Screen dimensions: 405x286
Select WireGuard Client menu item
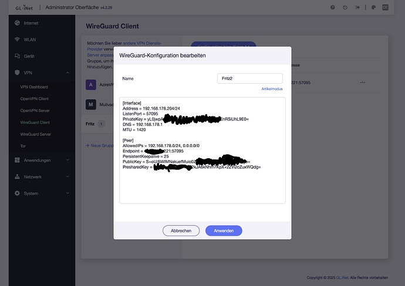click(x=35, y=122)
